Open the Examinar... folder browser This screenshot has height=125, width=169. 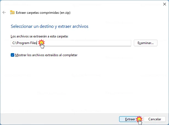point(146,43)
